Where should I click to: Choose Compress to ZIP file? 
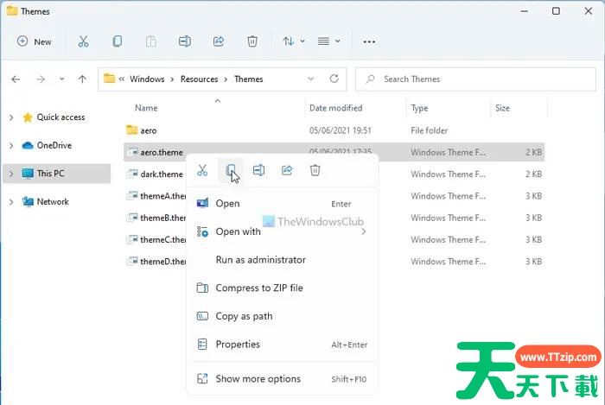(283, 288)
